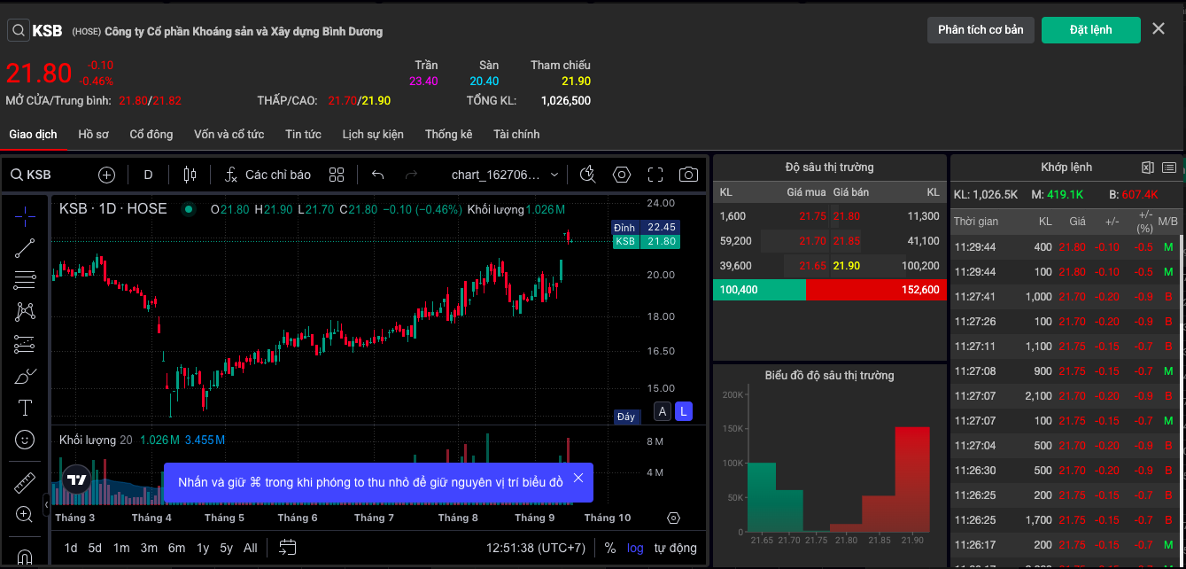The height and width of the screenshot is (569, 1186).
Task: Open the text annotation tool
Action: click(25, 408)
